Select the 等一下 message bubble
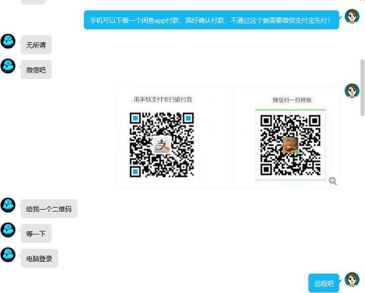Viewport: 365px width, 293px height. click(36, 233)
